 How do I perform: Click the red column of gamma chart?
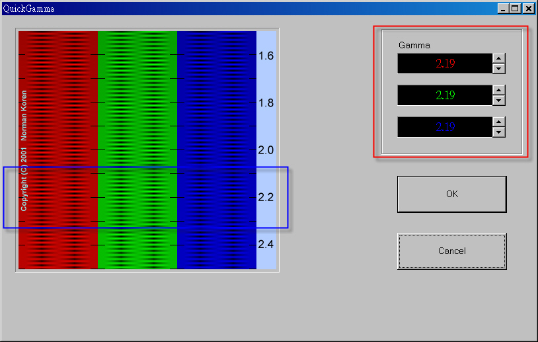click(58, 150)
